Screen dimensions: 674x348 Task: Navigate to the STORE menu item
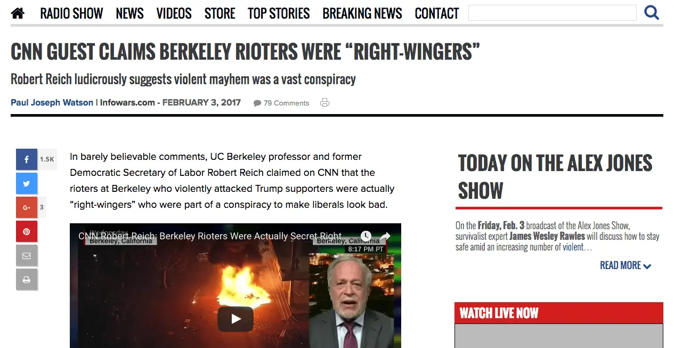click(220, 13)
